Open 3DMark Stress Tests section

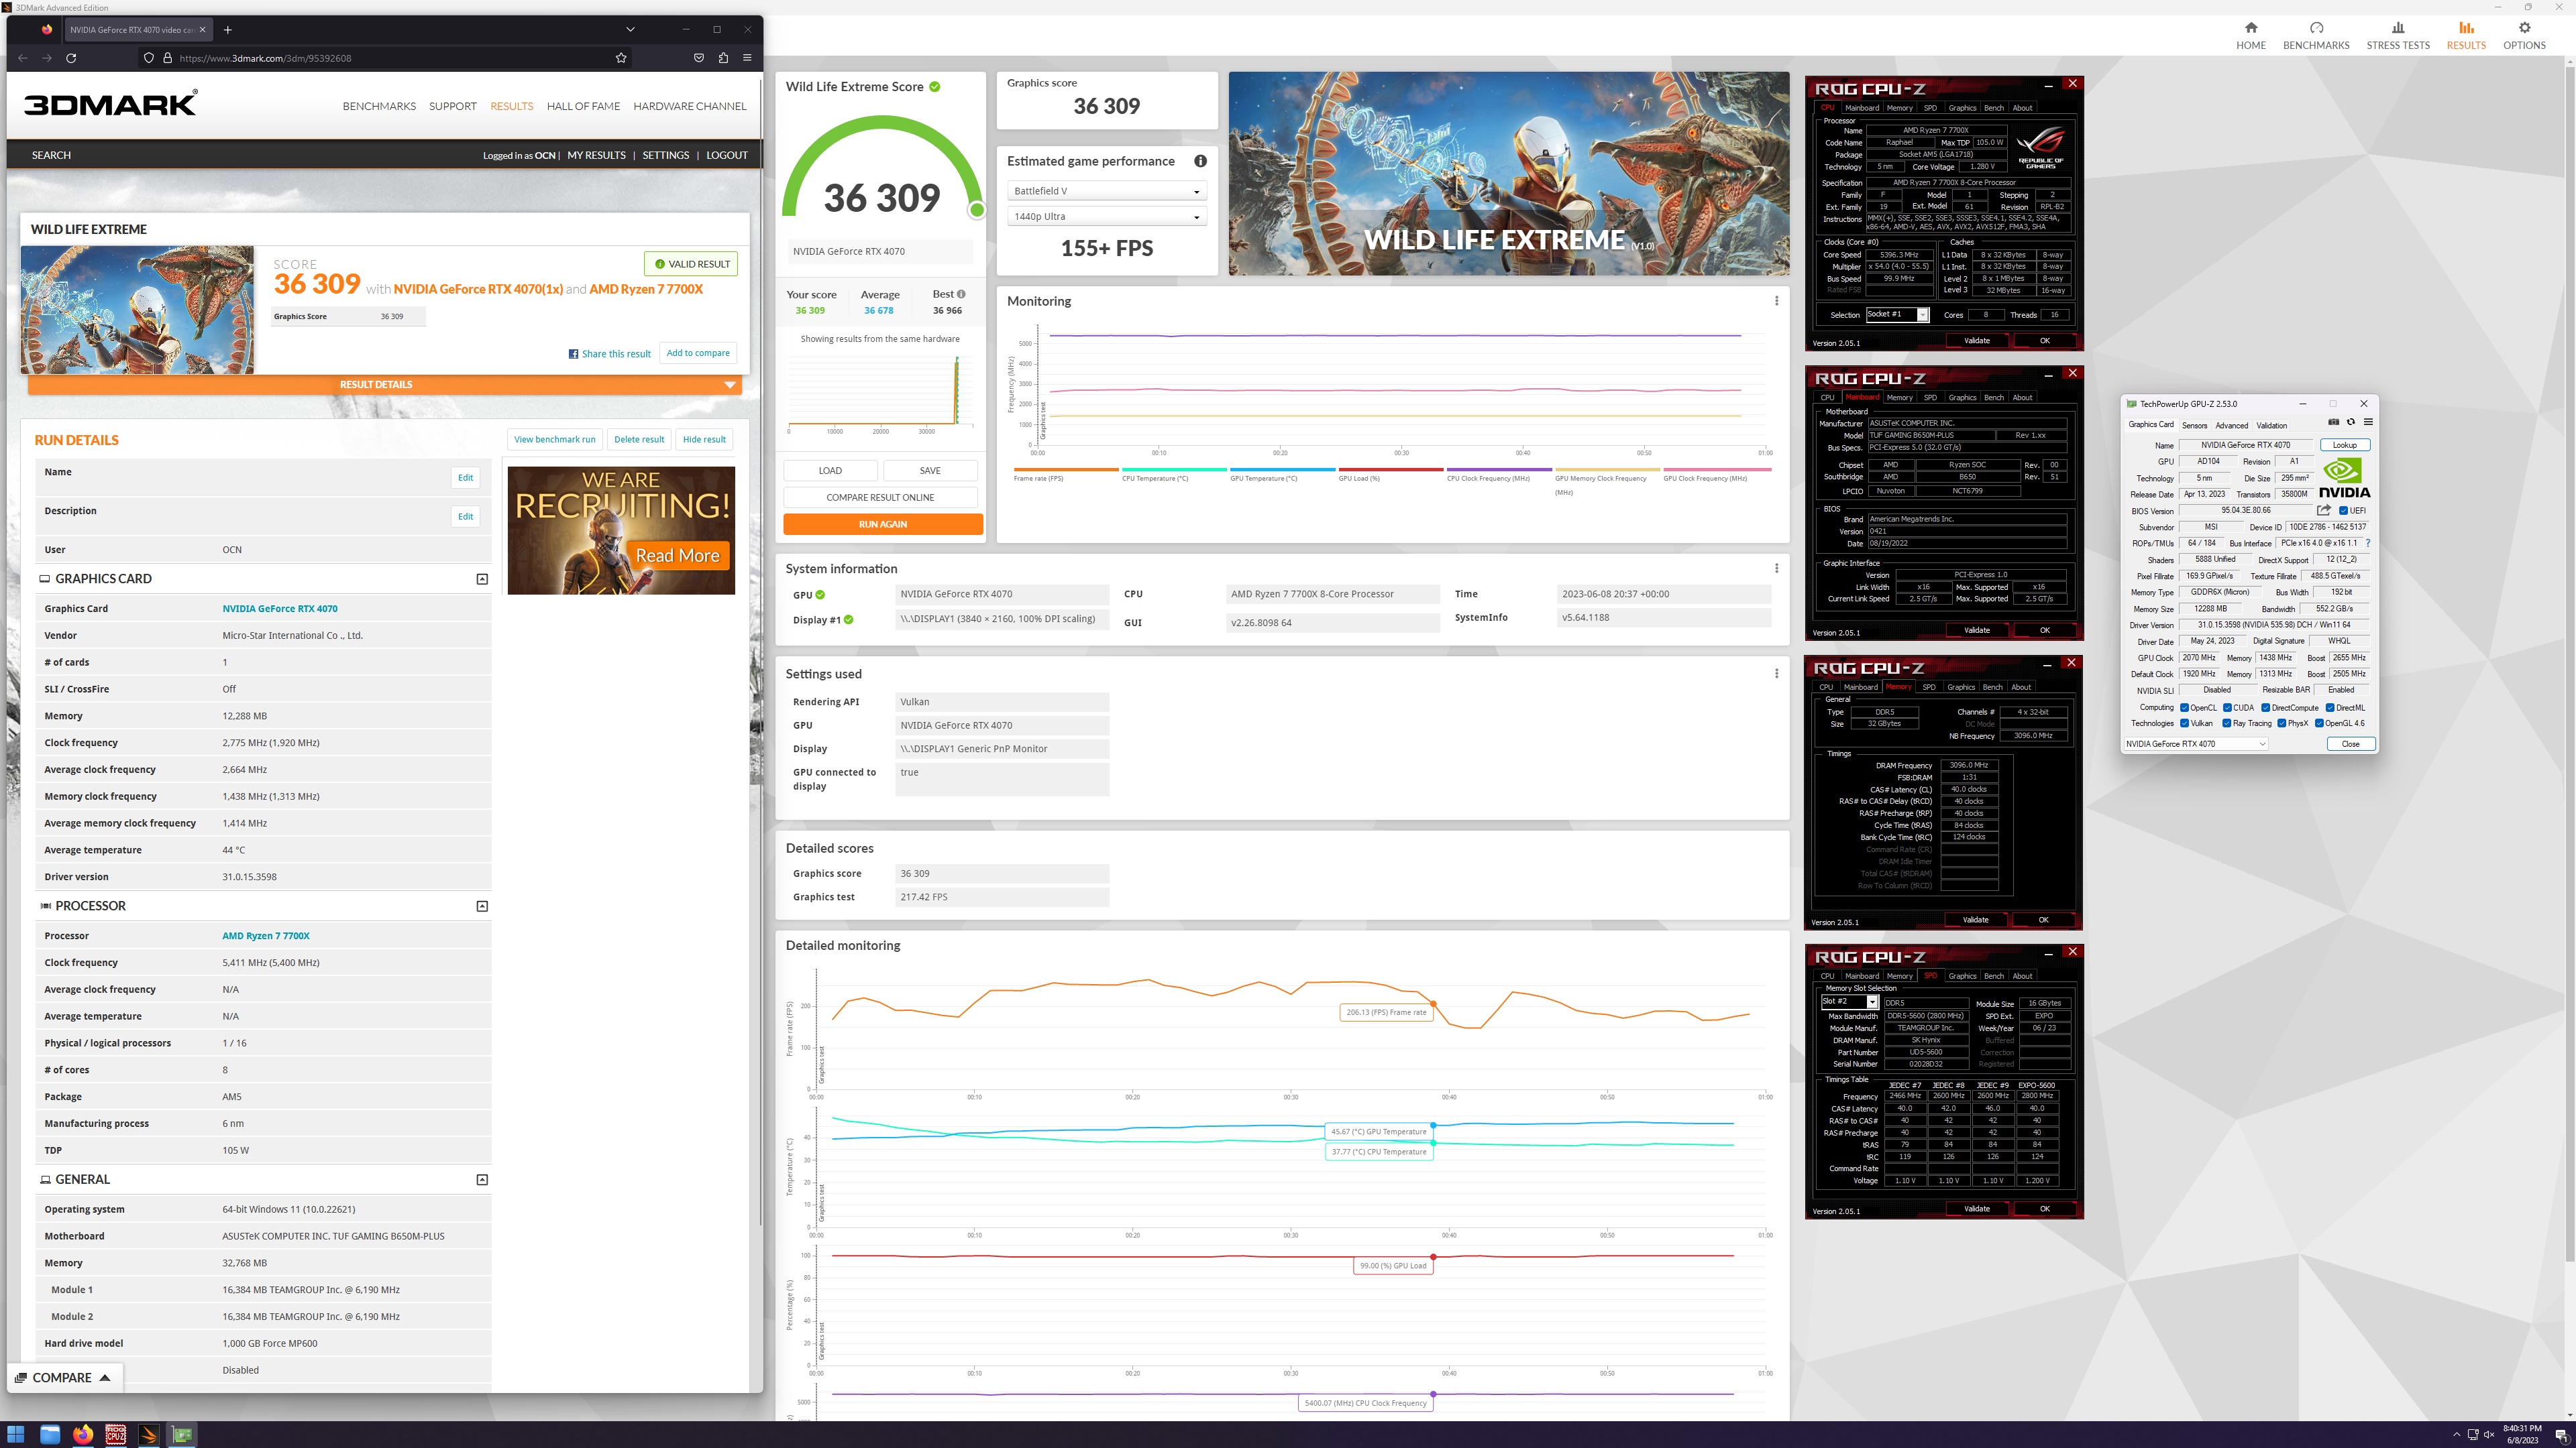[x=2397, y=36]
